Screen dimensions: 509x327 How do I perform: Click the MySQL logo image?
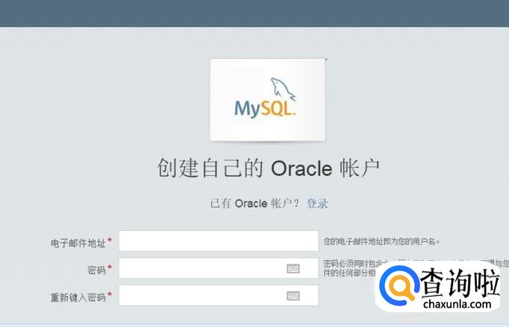tap(267, 100)
